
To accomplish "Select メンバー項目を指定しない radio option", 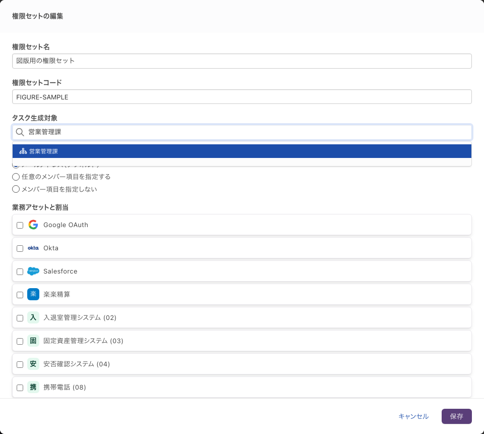I will point(16,189).
